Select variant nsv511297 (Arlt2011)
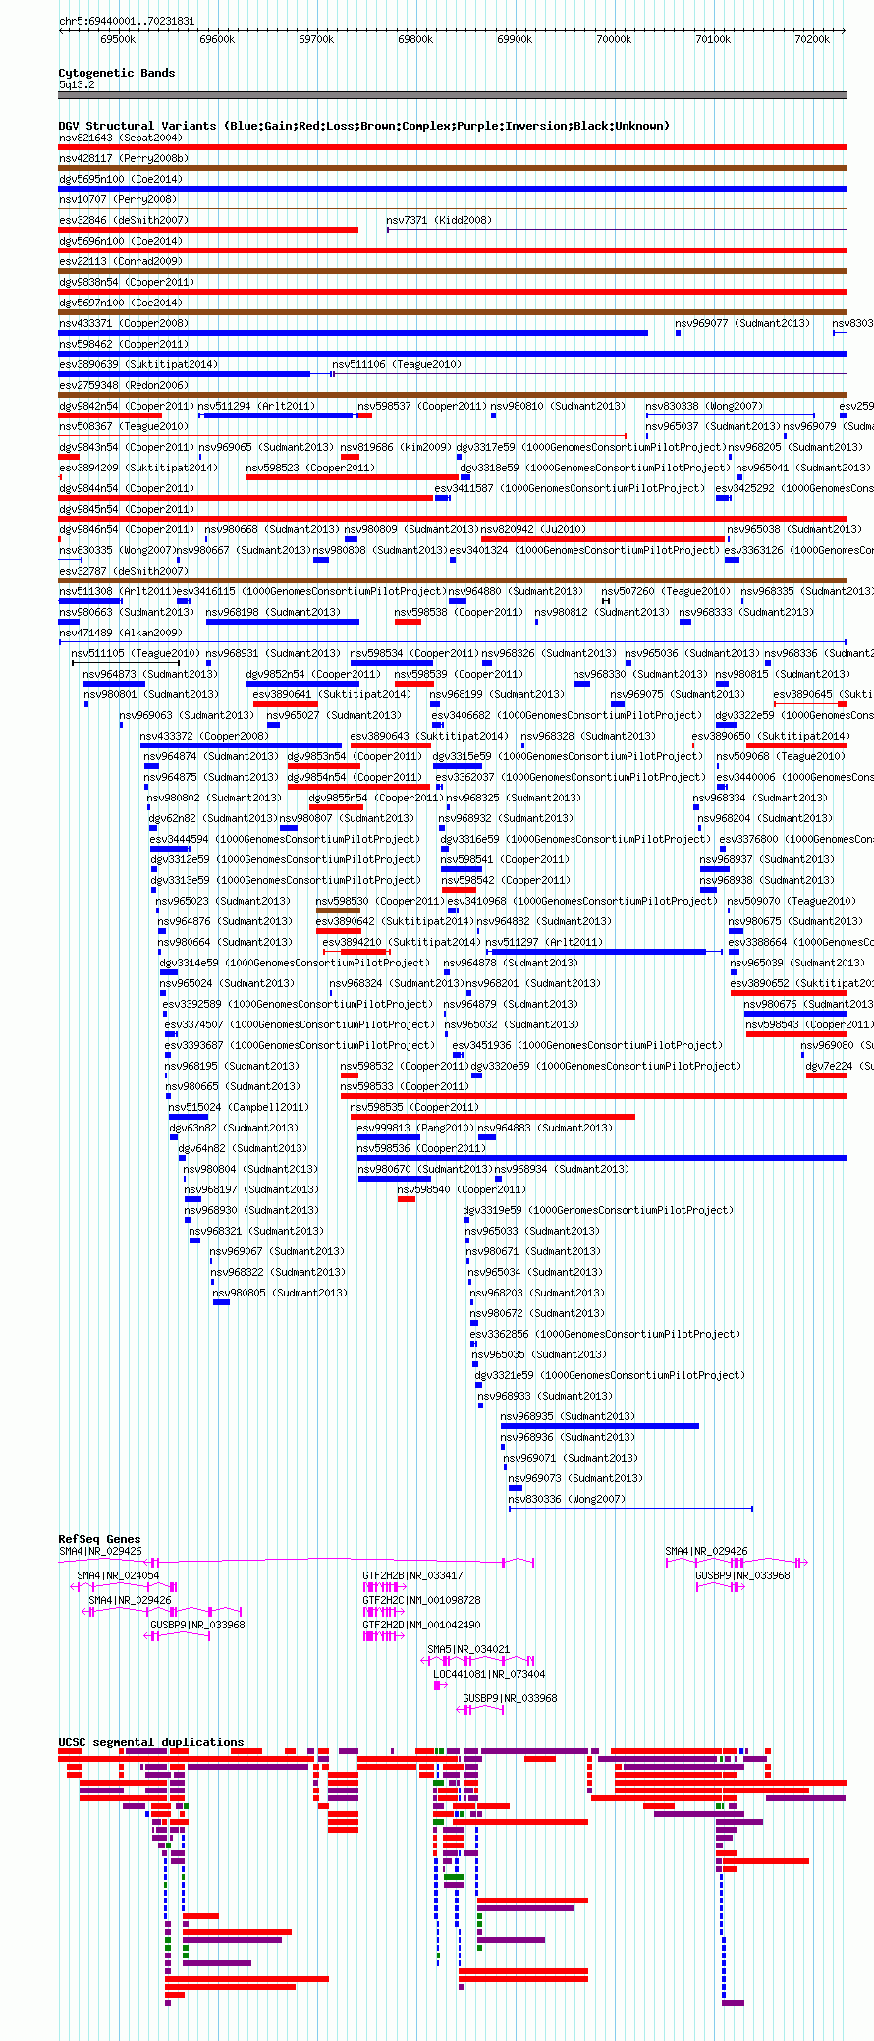This screenshot has height=2041, width=874. pyautogui.click(x=543, y=943)
